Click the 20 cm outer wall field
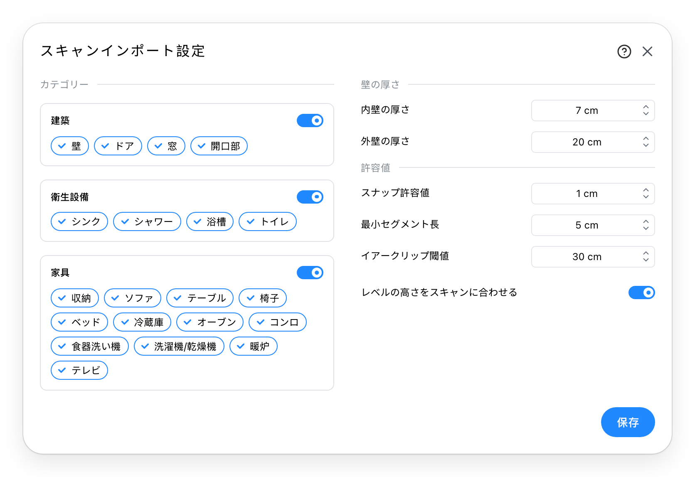Screen dimensions: 695x477 (593, 142)
